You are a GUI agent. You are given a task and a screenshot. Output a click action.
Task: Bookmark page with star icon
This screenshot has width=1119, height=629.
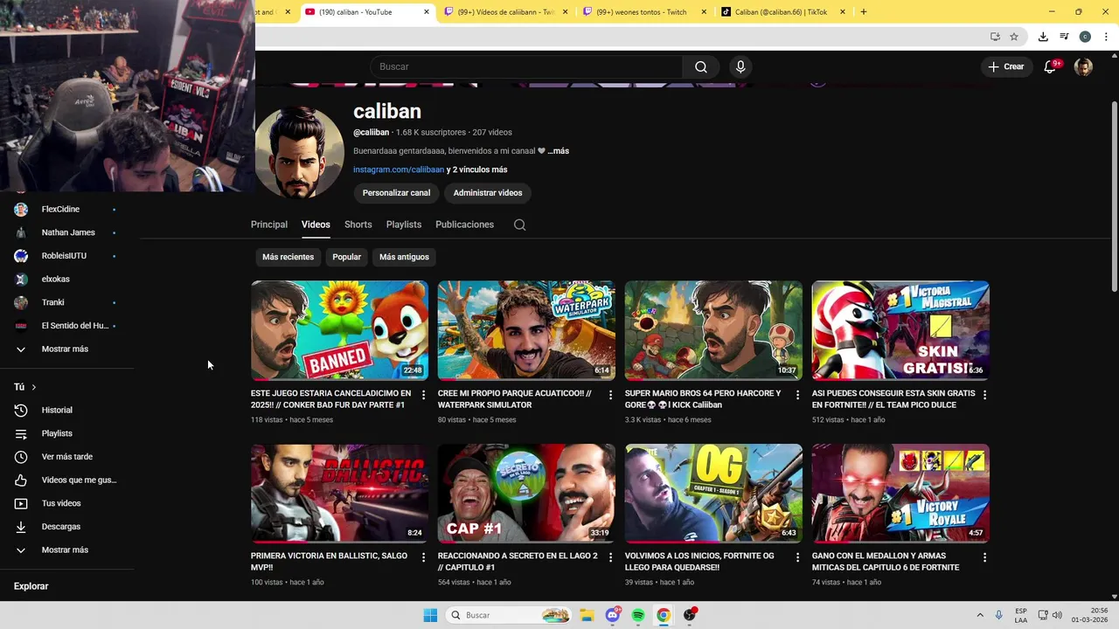click(x=1014, y=37)
